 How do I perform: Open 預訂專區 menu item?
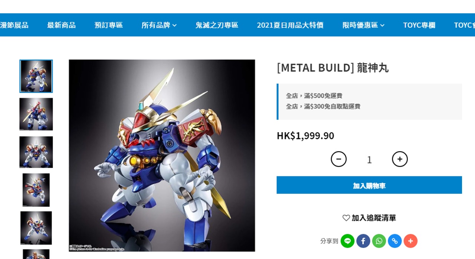click(108, 25)
